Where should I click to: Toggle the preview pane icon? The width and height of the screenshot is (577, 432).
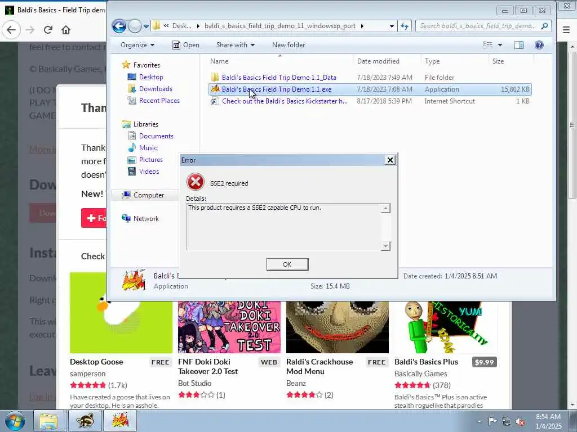tap(519, 45)
